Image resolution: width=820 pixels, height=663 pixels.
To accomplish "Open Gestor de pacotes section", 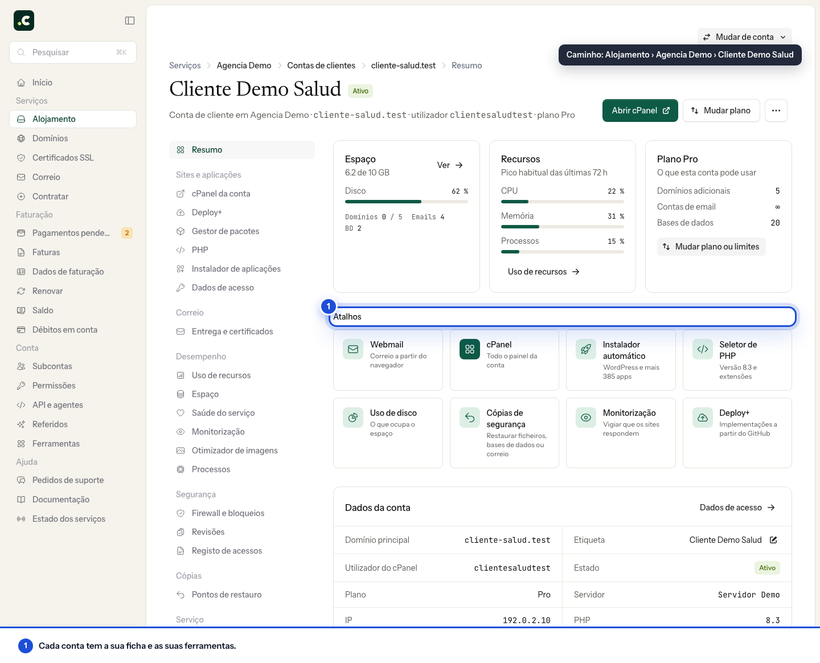I will click(242, 231).
